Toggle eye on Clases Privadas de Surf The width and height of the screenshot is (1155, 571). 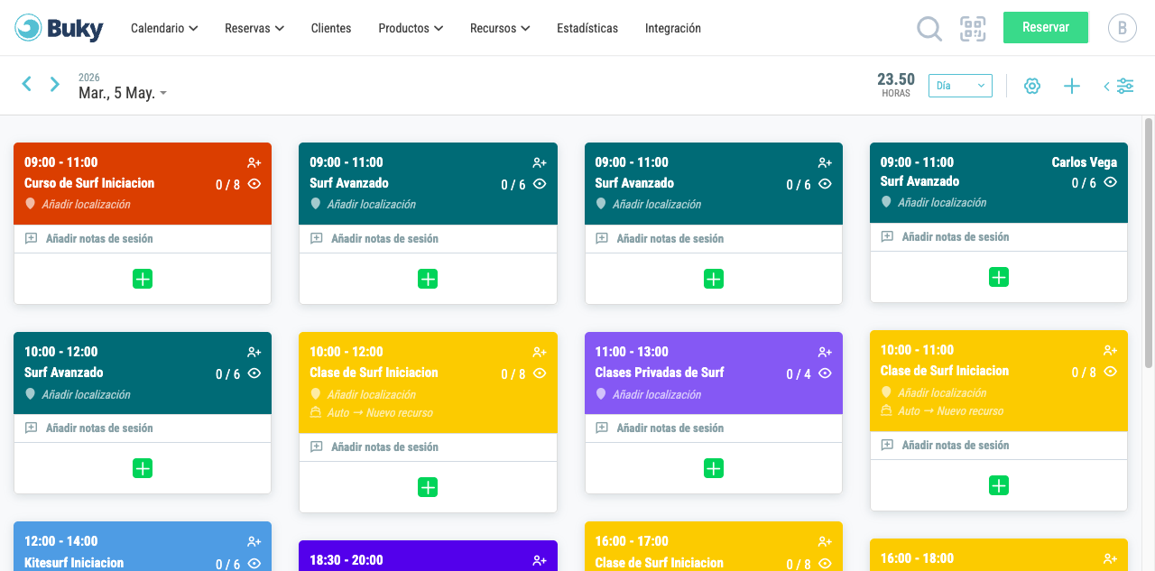tap(825, 373)
